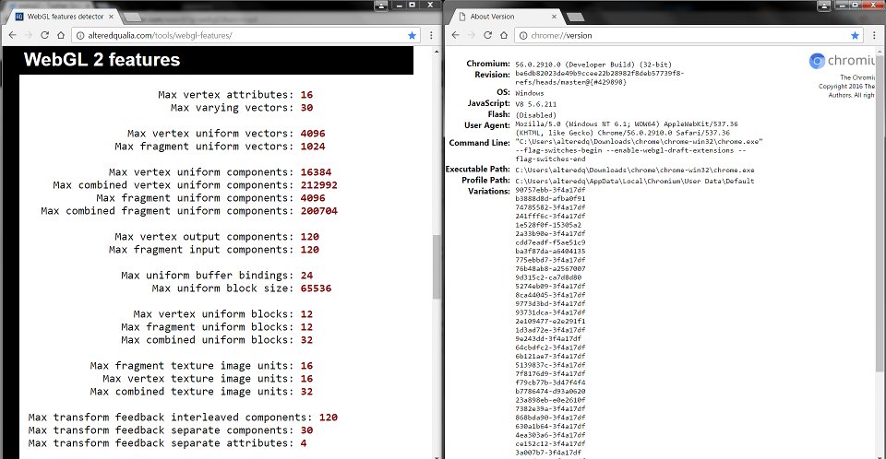
Task: Click Max vertex output components label
Action: click(x=205, y=237)
